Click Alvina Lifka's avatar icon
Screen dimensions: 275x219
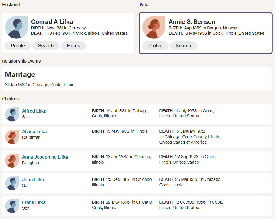tap(12, 137)
